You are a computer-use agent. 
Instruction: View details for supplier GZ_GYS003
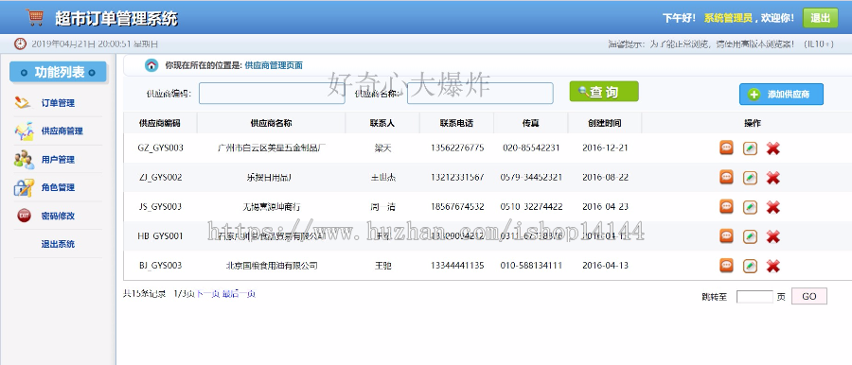click(x=726, y=148)
